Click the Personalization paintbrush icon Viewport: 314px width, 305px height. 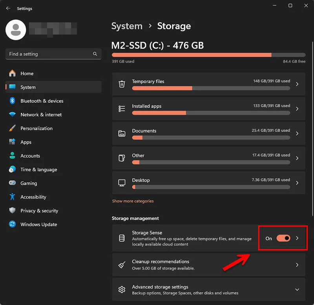[13, 128]
